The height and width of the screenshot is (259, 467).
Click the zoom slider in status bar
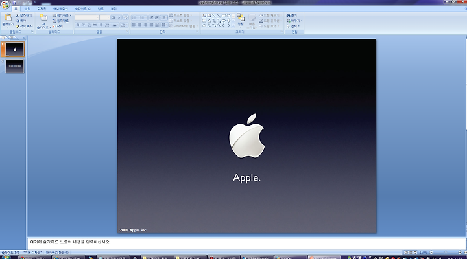[446, 252]
